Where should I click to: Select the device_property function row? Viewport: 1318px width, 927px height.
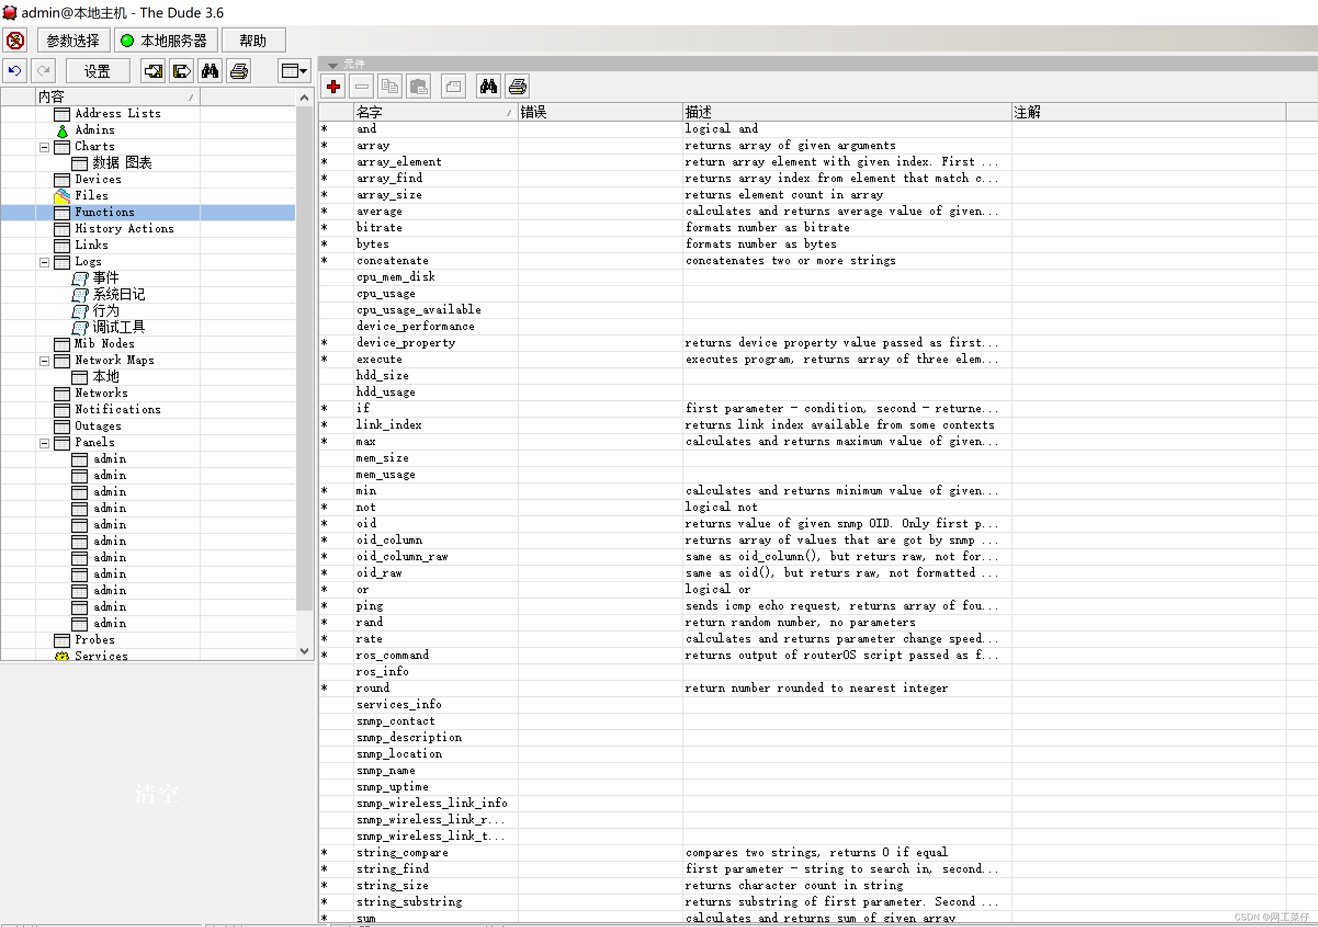pos(405,343)
